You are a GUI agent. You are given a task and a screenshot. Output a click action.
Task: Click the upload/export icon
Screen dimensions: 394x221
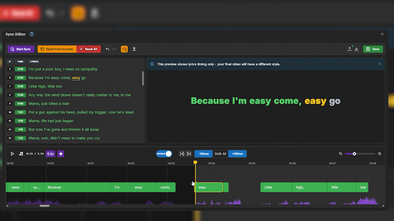coord(349,49)
